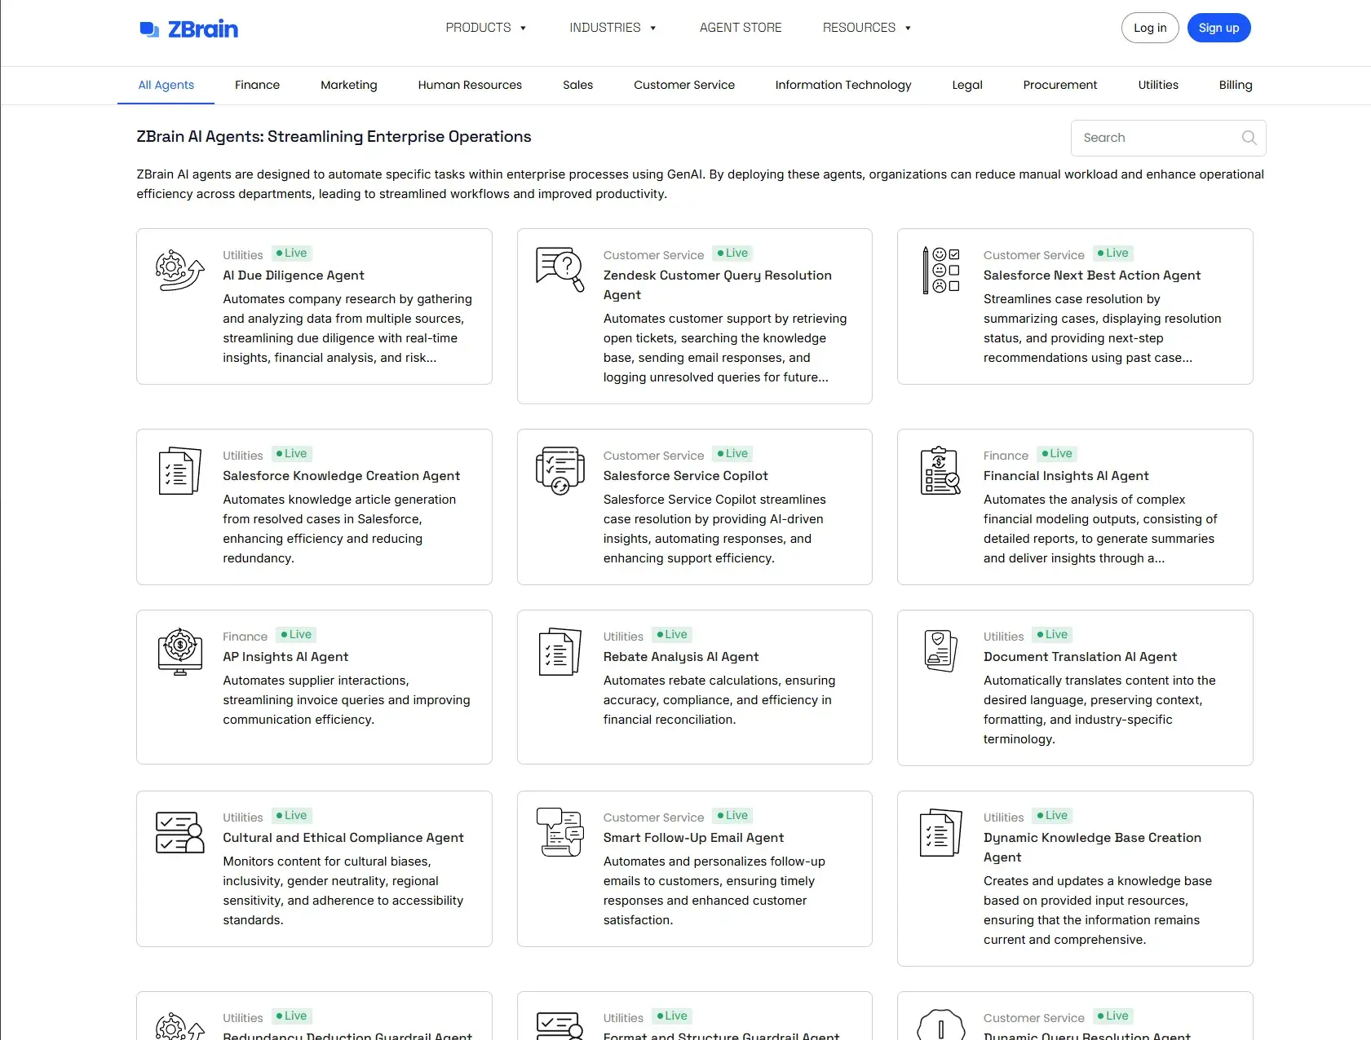This screenshot has height=1040, width=1371.
Task: Click the Smart Follow-Up Email Agent icon
Action: point(559,832)
